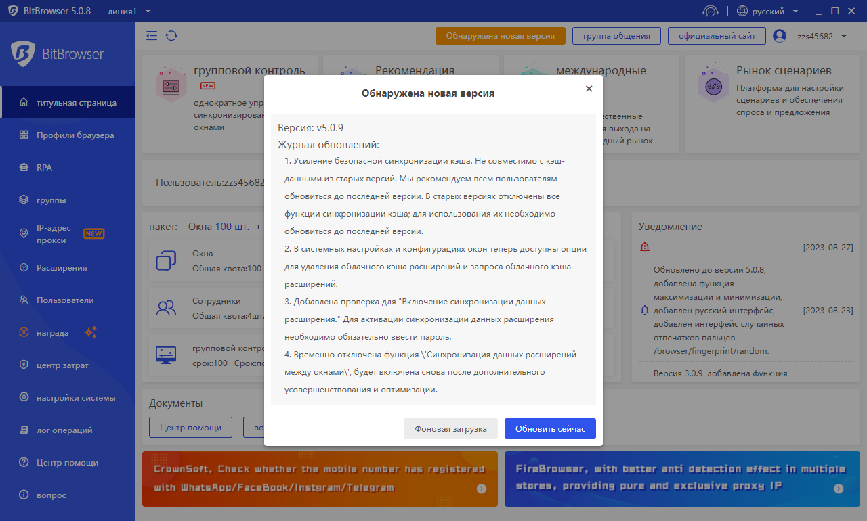Open the RPA section
867x521 pixels.
(x=68, y=168)
